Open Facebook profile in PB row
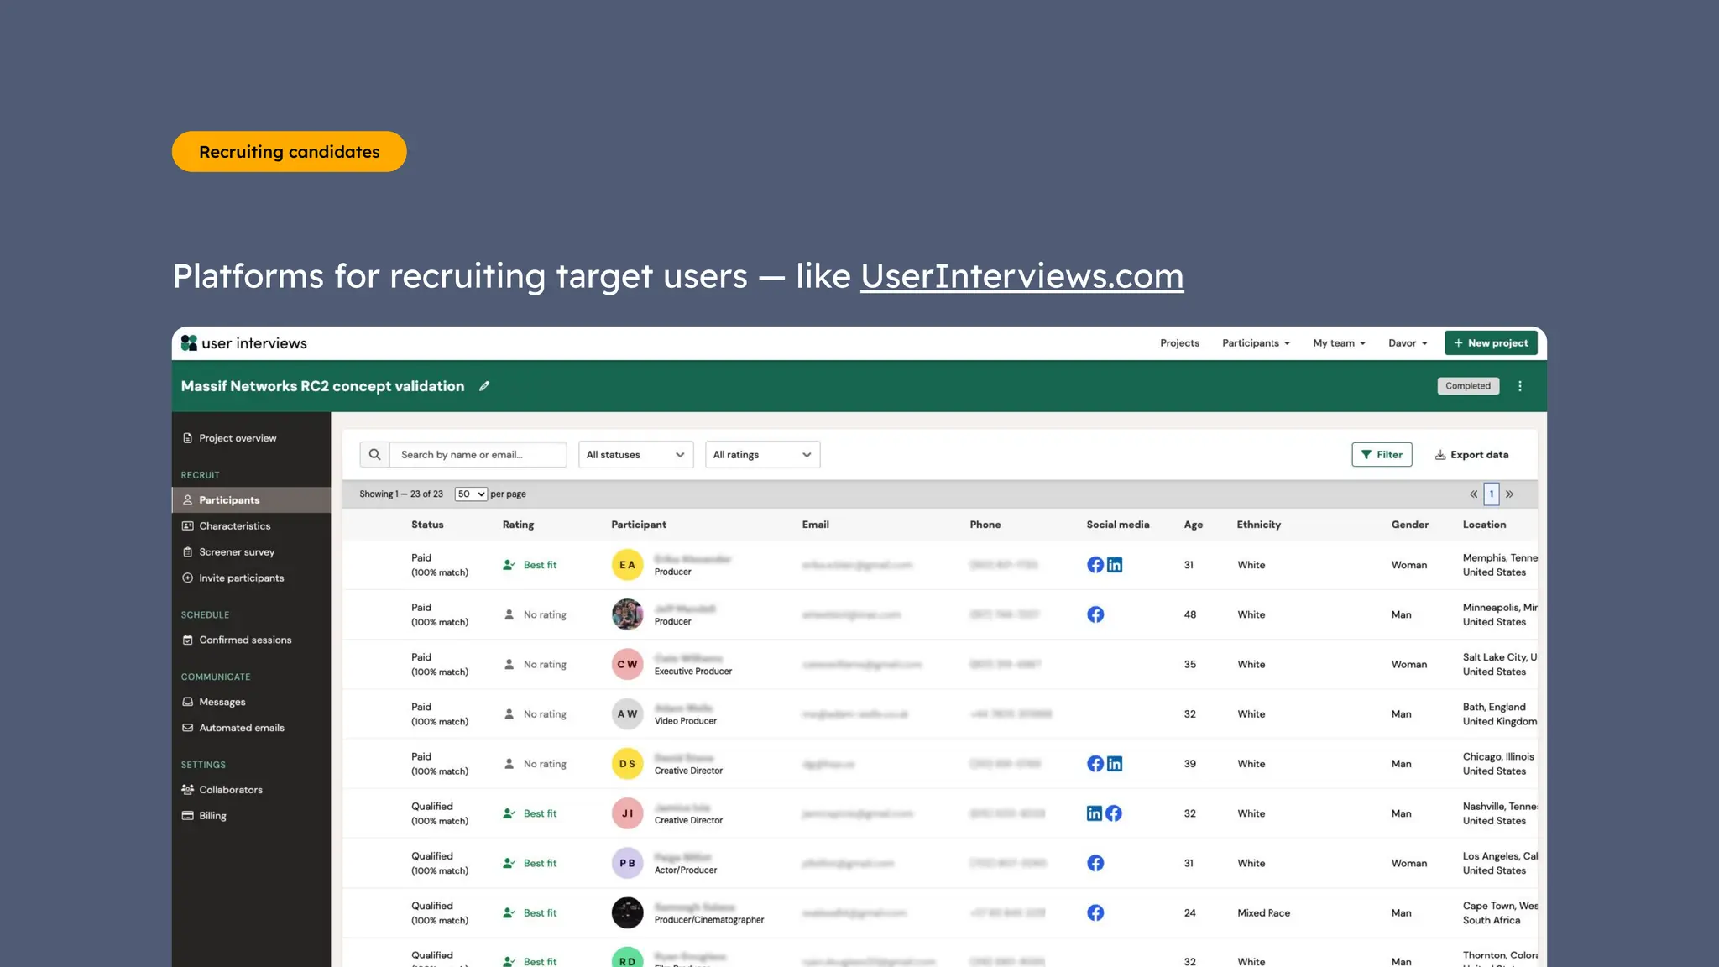1719x967 pixels. (x=1095, y=863)
